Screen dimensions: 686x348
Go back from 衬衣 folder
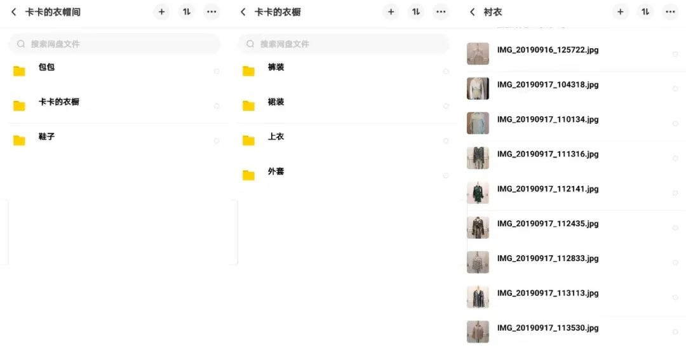(x=473, y=12)
